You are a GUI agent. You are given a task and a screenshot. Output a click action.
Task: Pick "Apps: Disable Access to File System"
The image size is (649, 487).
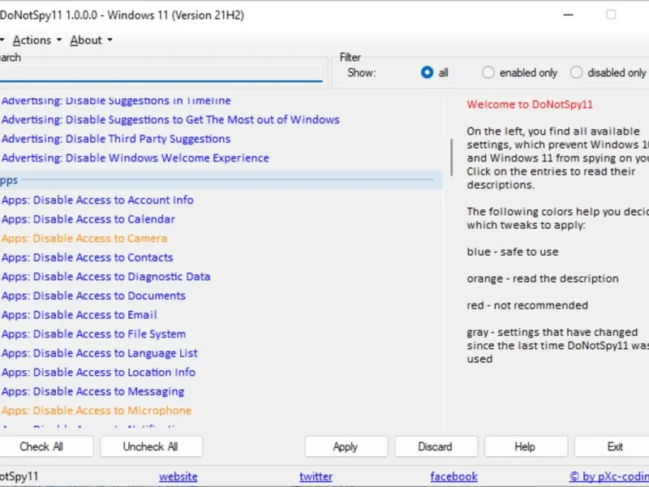(93, 334)
